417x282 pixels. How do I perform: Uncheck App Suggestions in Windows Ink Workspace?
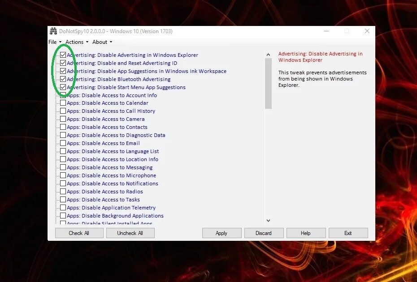click(63, 71)
